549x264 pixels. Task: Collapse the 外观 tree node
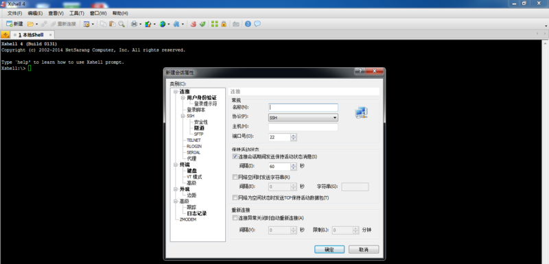click(176, 189)
